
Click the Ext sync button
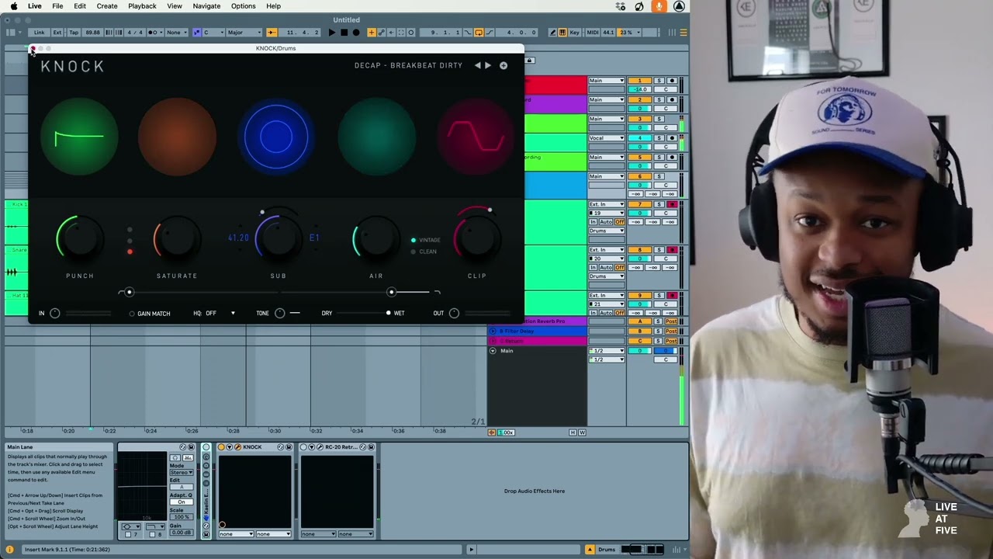(57, 33)
